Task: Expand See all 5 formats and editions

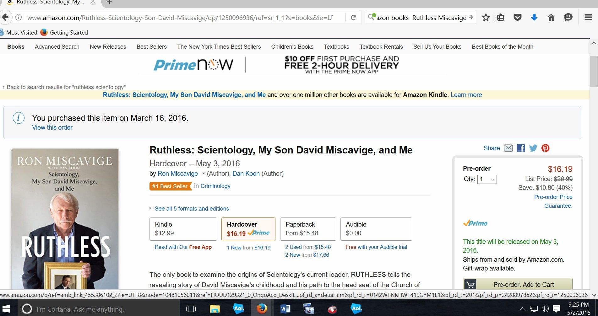Action: click(192, 209)
